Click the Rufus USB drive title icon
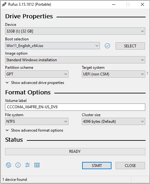This screenshot has height=184, width=150. click(x=4, y=4)
